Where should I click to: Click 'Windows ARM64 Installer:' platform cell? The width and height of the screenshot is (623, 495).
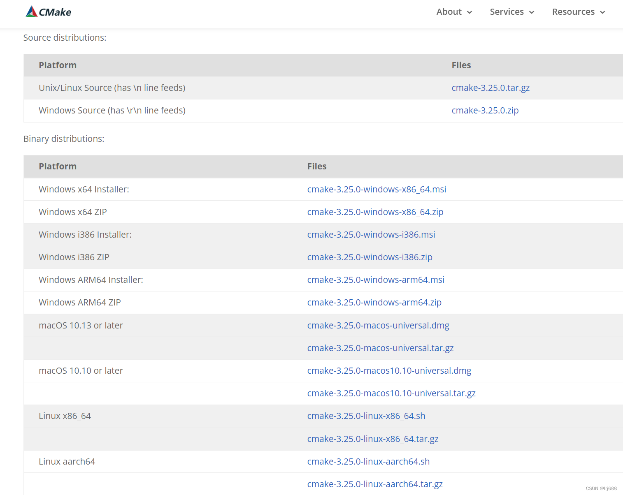point(91,280)
